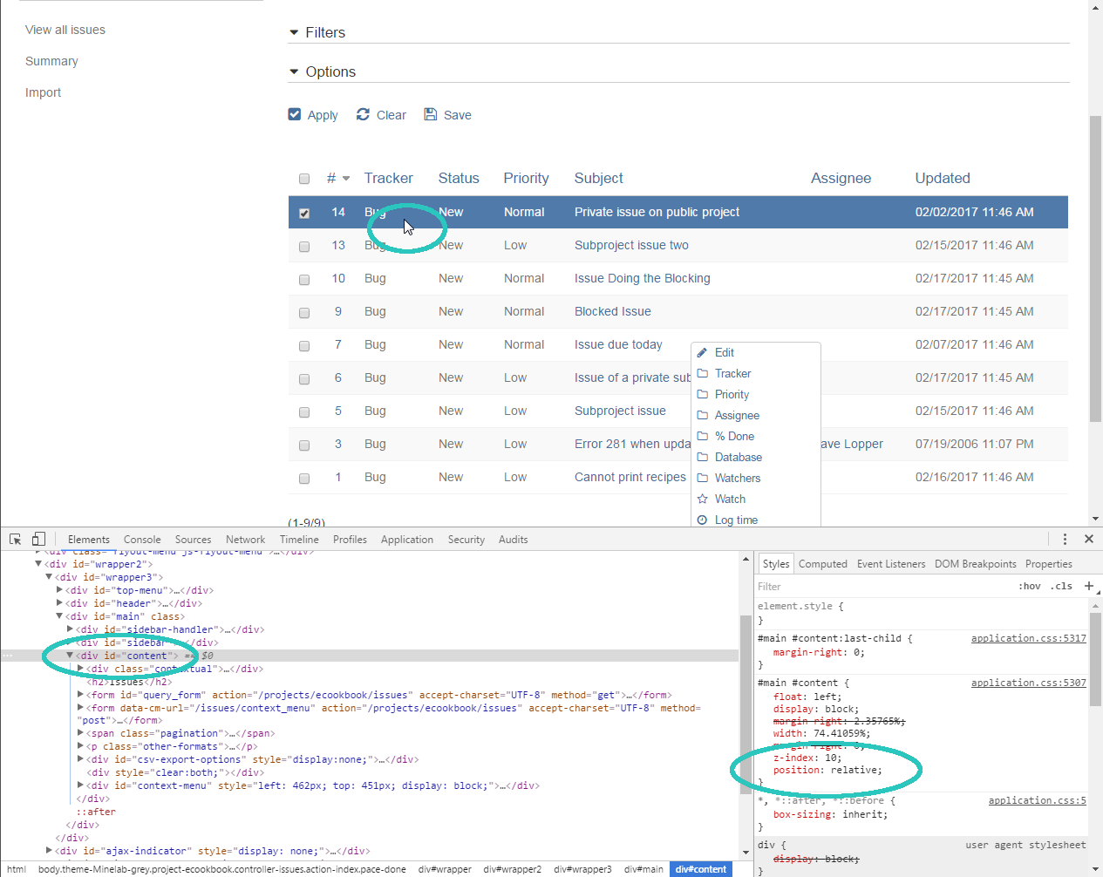Open the Import sidebar link
Viewport: 1103px width, 877px height.
[43, 92]
